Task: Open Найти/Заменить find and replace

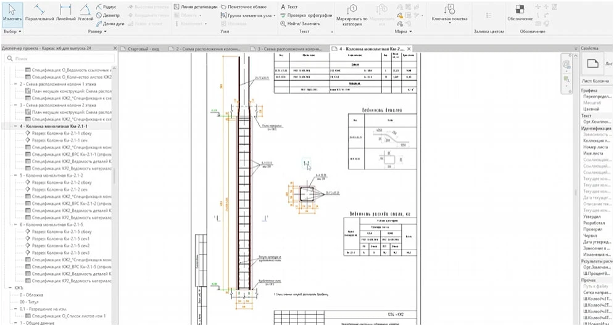Action: [x=301, y=24]
